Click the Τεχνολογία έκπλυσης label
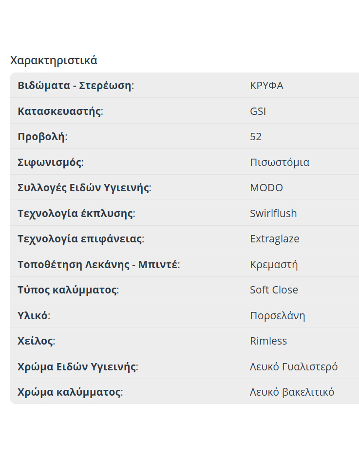 [x=76, y=214]
